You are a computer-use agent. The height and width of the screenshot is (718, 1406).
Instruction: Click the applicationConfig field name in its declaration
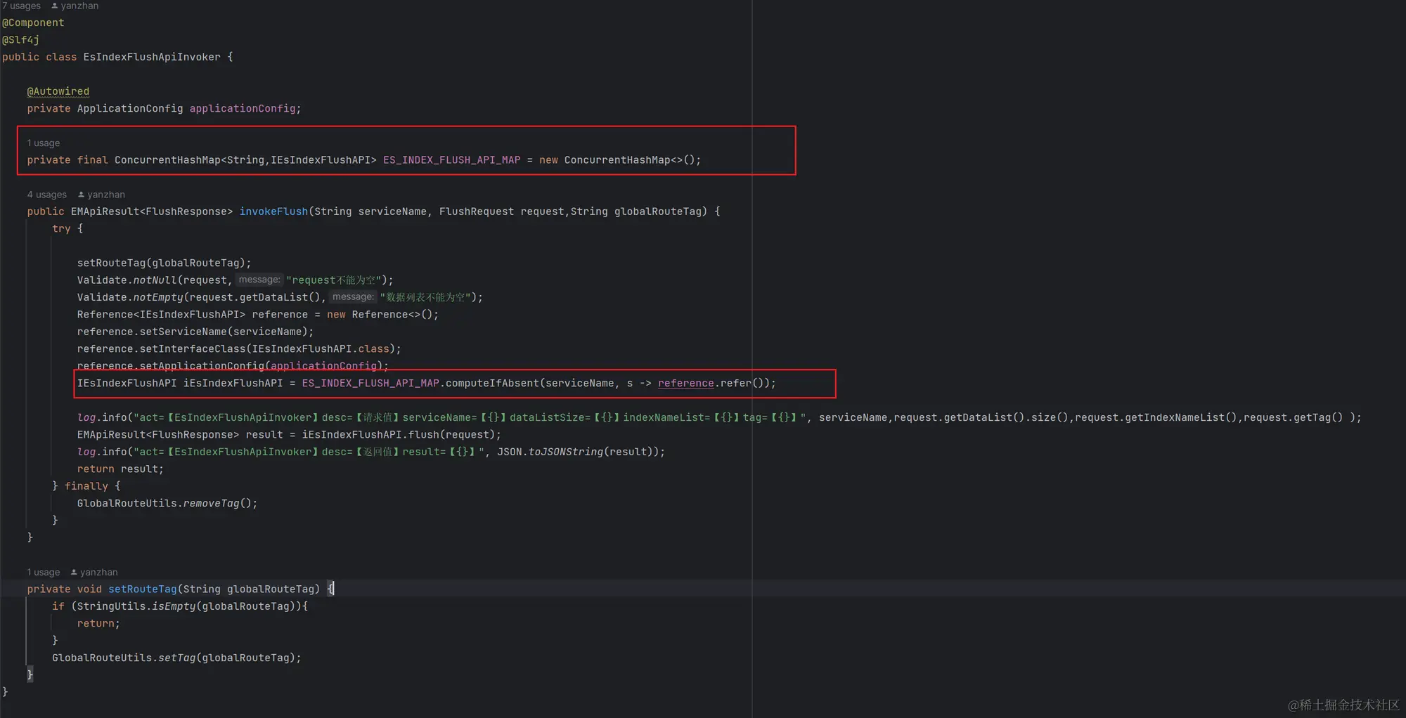[243, 108]
